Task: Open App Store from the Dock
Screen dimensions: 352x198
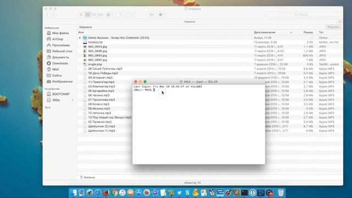Action: click(139, 193)
